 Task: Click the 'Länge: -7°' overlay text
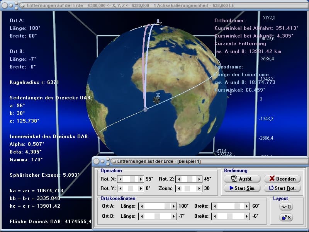pyautogui.click(x=23, y=59)
